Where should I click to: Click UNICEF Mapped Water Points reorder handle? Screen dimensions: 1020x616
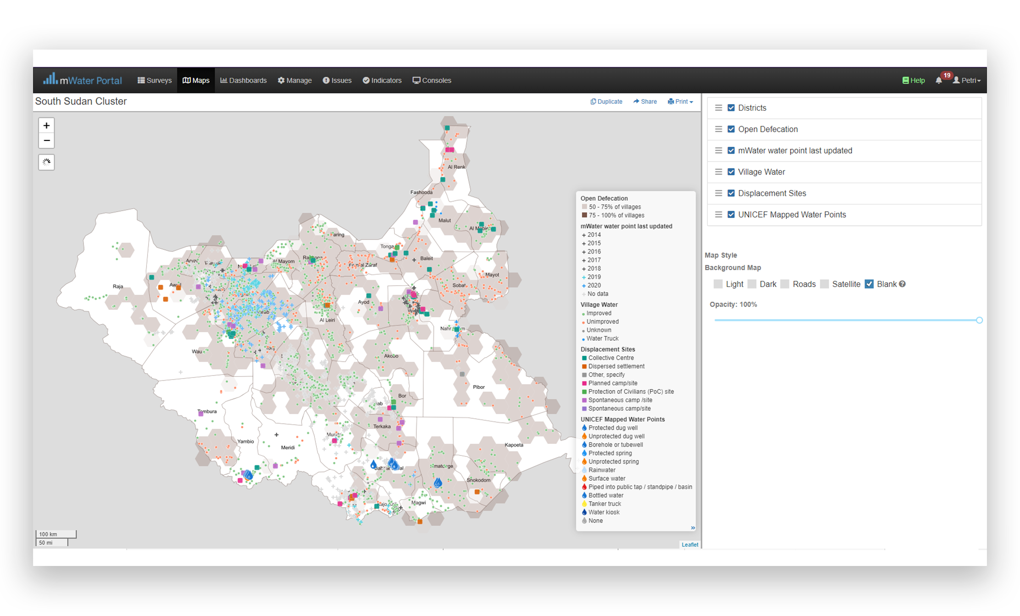click(718, 214)
